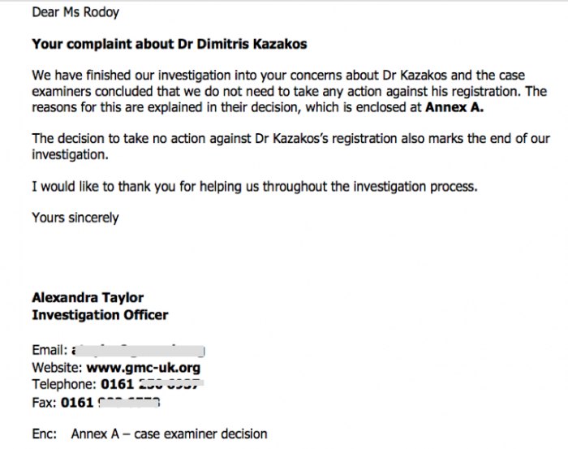Click the fax number starting 0161
Image resolution: width=568 pixels, height=449 pixels.
click(110, 402)
